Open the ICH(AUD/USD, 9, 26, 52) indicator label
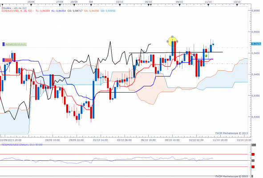The height and width of the screenshot is (178, 263). (17, 11)
